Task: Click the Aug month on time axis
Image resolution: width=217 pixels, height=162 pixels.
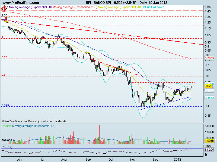Action: [x=64, y=160]
